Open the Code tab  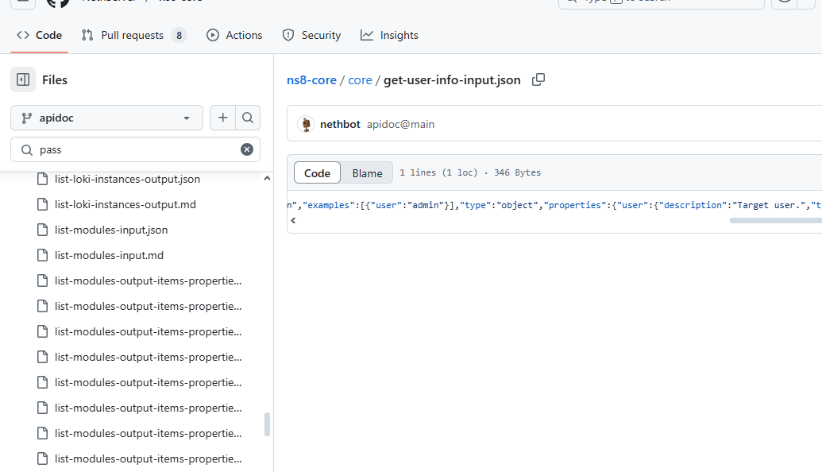coord(40,35)
